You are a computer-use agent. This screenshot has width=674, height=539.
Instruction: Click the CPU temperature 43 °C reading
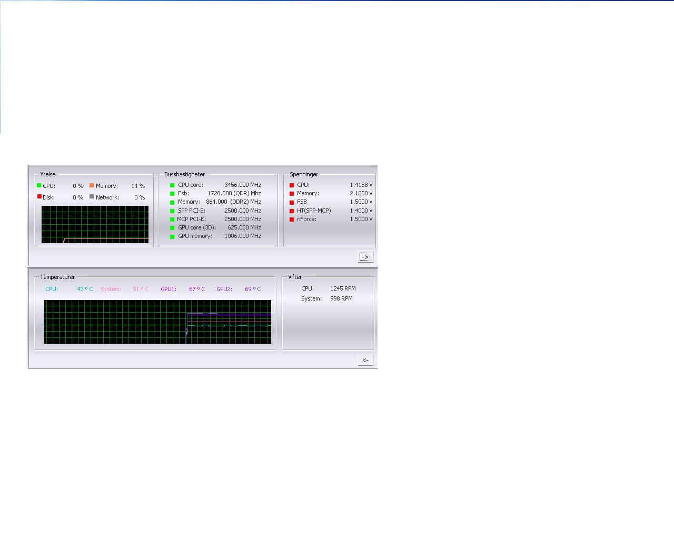point(85,289)
